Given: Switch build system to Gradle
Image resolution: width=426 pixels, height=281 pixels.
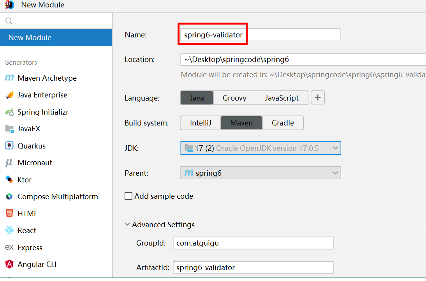Looking at the screenshot, I should pos(283,123).
